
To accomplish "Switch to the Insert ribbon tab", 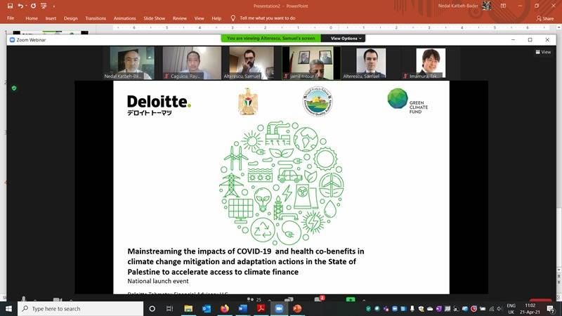I will click(x=51, y=18).
